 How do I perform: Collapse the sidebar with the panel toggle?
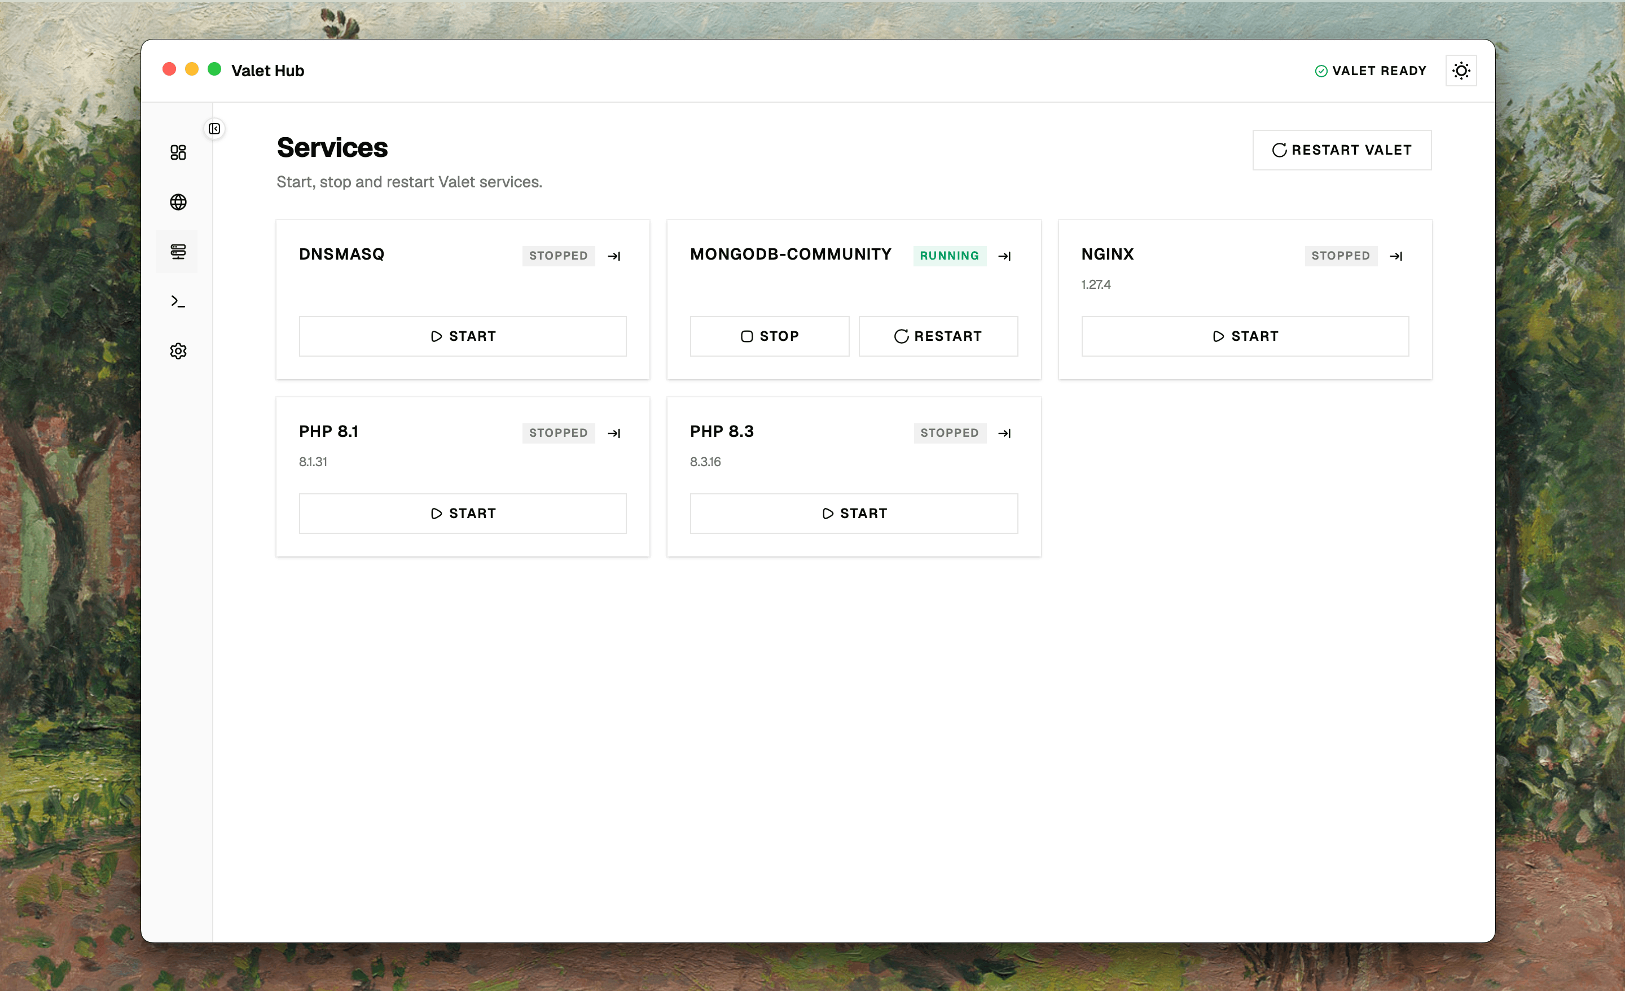214,129
